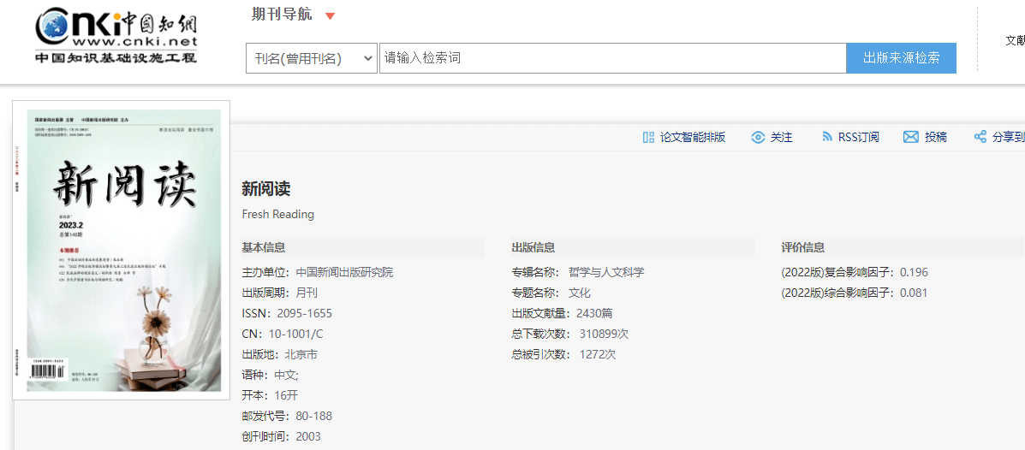Click the 专题名称 文化 value
Viewport: 1025px width, 450px height.
[579, 293]
